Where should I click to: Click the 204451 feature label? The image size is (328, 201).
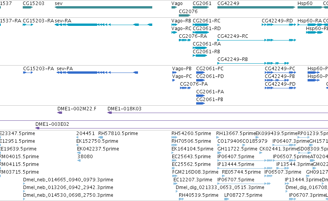click(x=85, y=133)
